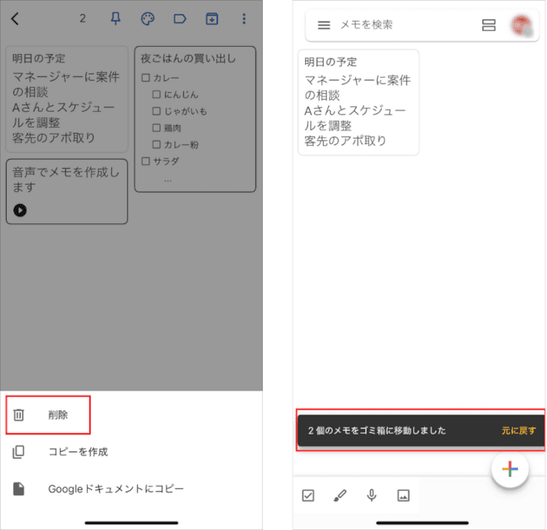Check the サラダ checkbox item
Viewport: 547px width, 530px height.
146,162
